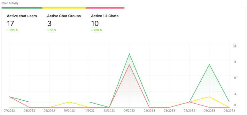
Task: Click the y-axis label '0'
Action: coord(235,105)
